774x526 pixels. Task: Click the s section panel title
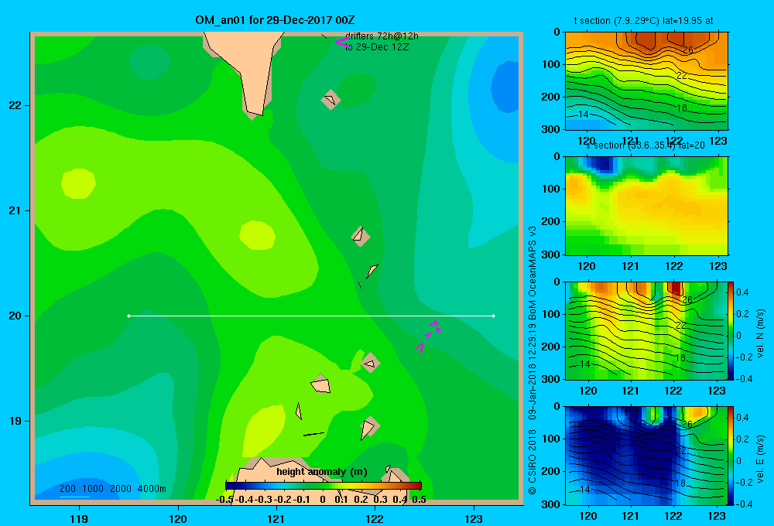point(645,145)
